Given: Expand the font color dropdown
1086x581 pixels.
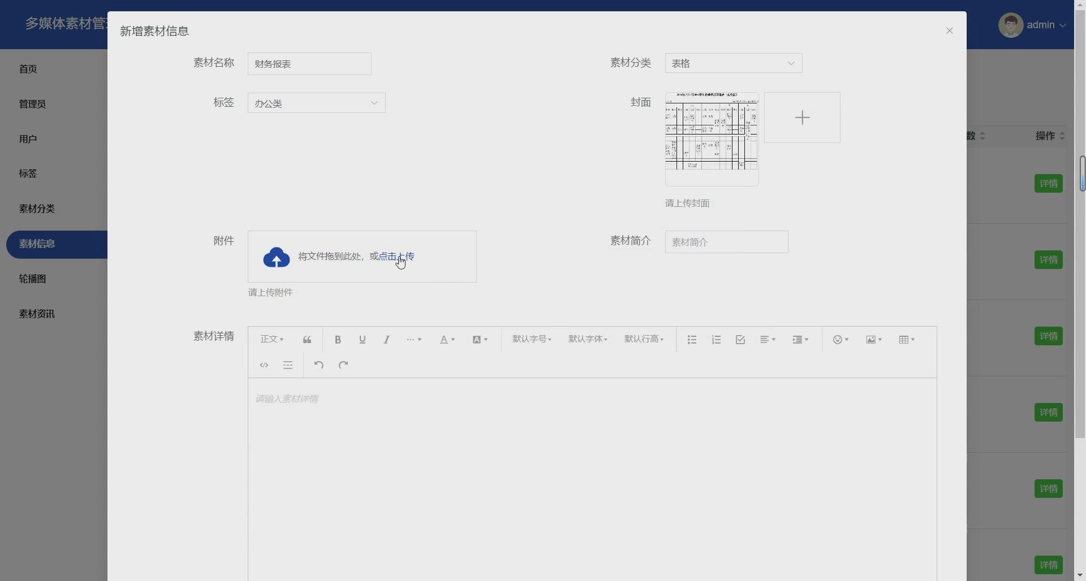Looking at the screenshot, I should (447, 339).
